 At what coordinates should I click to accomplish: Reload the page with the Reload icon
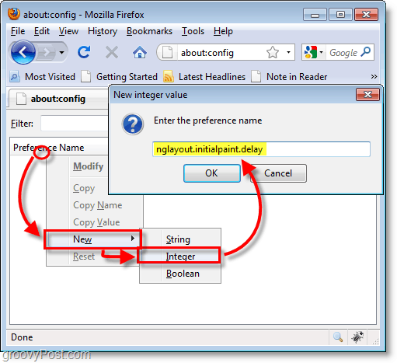(x=84, y=52)
